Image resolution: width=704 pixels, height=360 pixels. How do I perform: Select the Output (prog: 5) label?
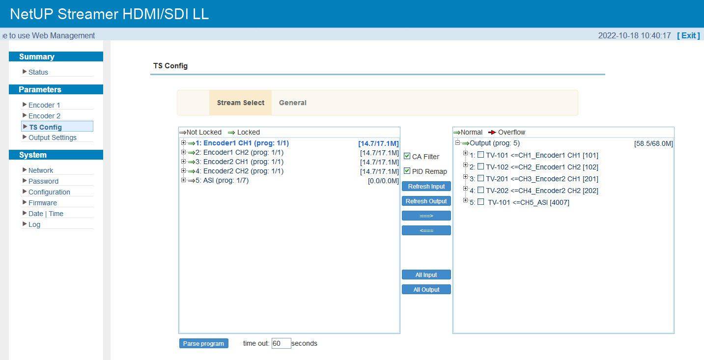495,143
